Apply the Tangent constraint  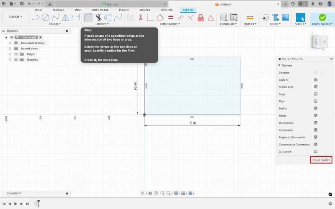pyautogui.click(x=160, y=18)
